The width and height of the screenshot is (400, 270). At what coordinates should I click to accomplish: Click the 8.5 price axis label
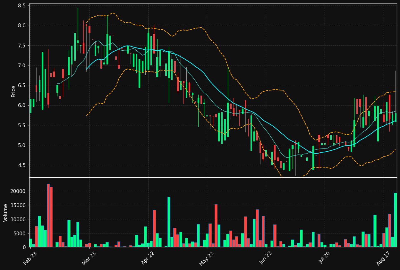click(x=22, y=5)
